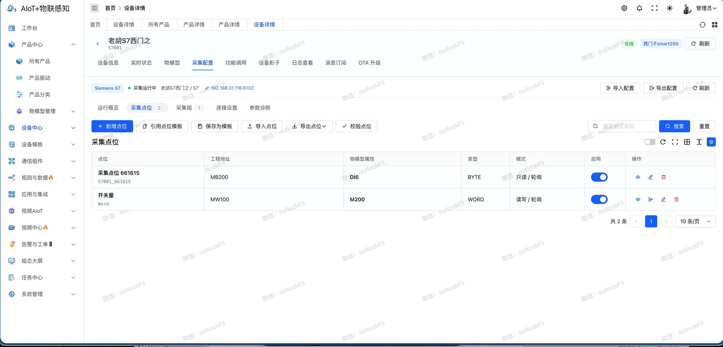Disable the 采集点位 661615 enable switch
723x347 pixels.
(x=599, y=177)
